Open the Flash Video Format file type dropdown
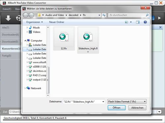165x123 pixels. [127, 102]
